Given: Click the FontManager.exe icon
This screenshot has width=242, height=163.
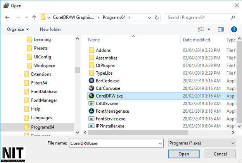Looking at the screenshot, I should (92, 111).
